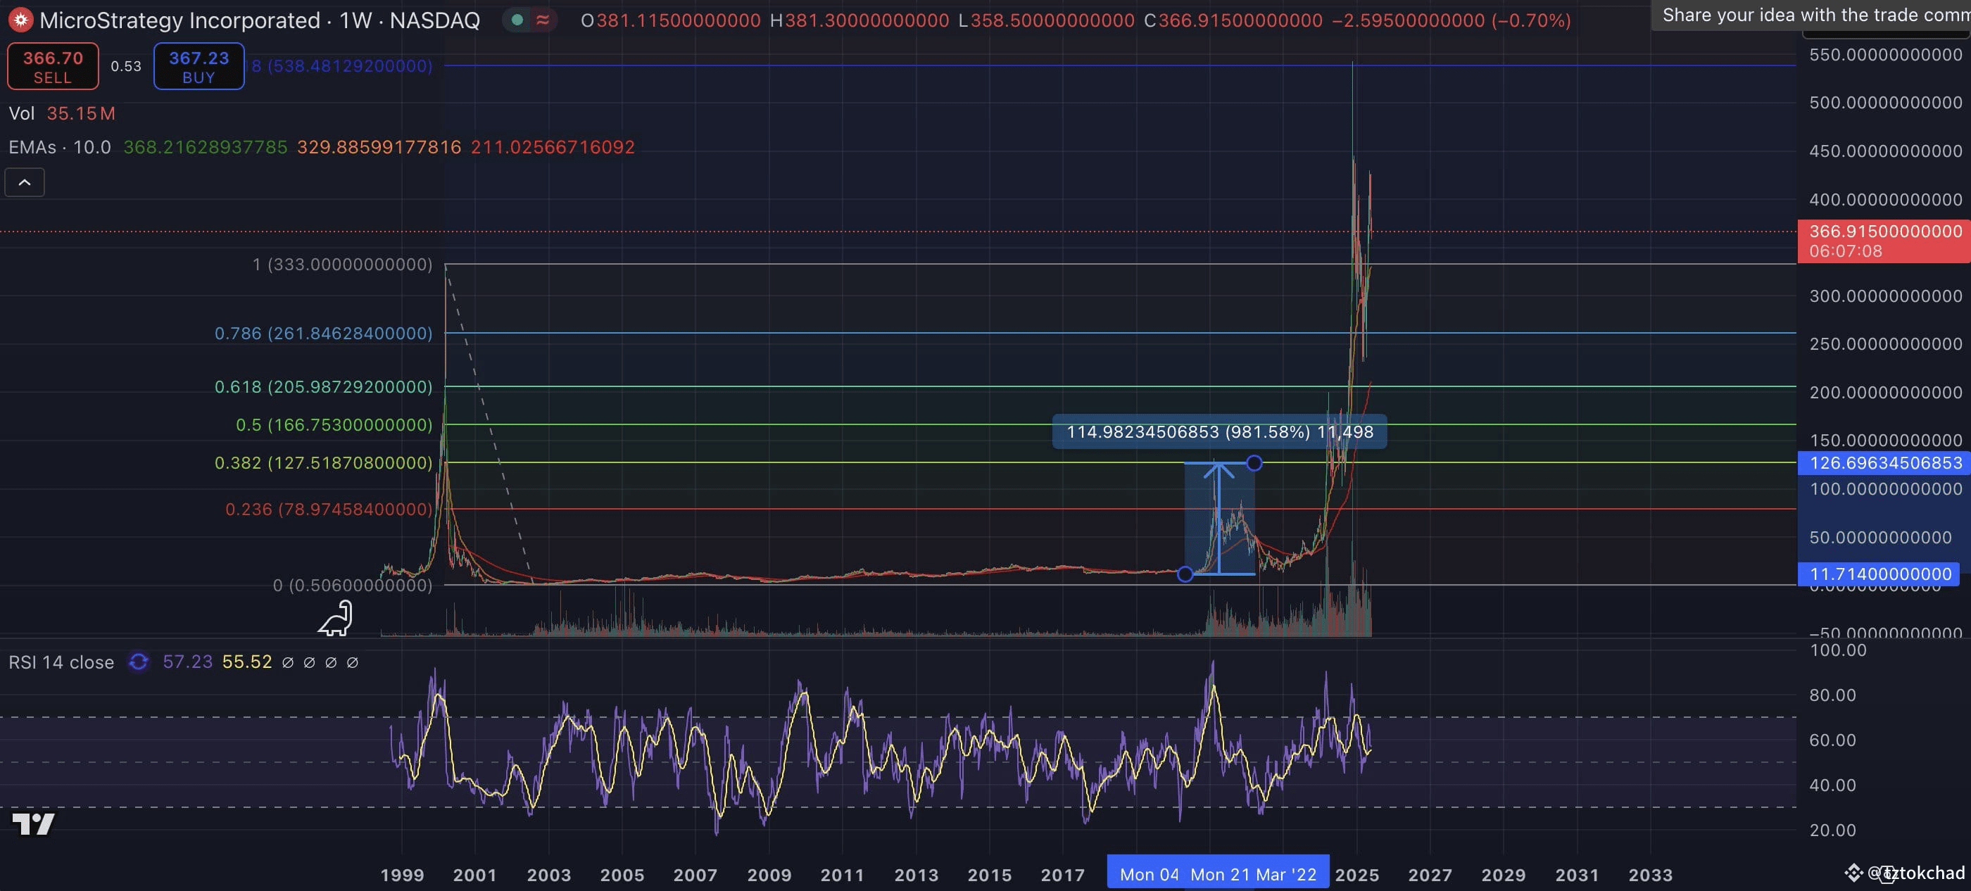Select the Fib 0 (0.50600000000) label
Image resolution: width=1971 pixels, height=891 pixels.
point(353,586)
